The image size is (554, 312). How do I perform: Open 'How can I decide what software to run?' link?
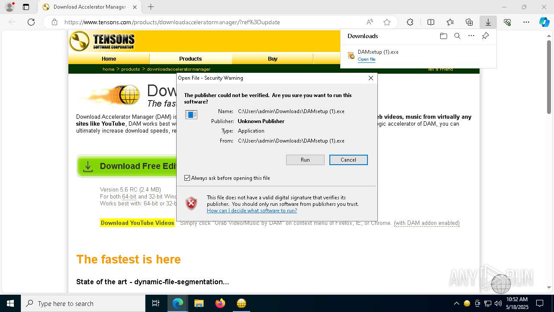(x=252, y=211)
